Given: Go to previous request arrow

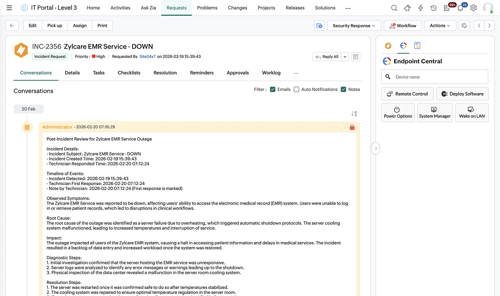Looking at the screenshot, I should pos(479,25).
